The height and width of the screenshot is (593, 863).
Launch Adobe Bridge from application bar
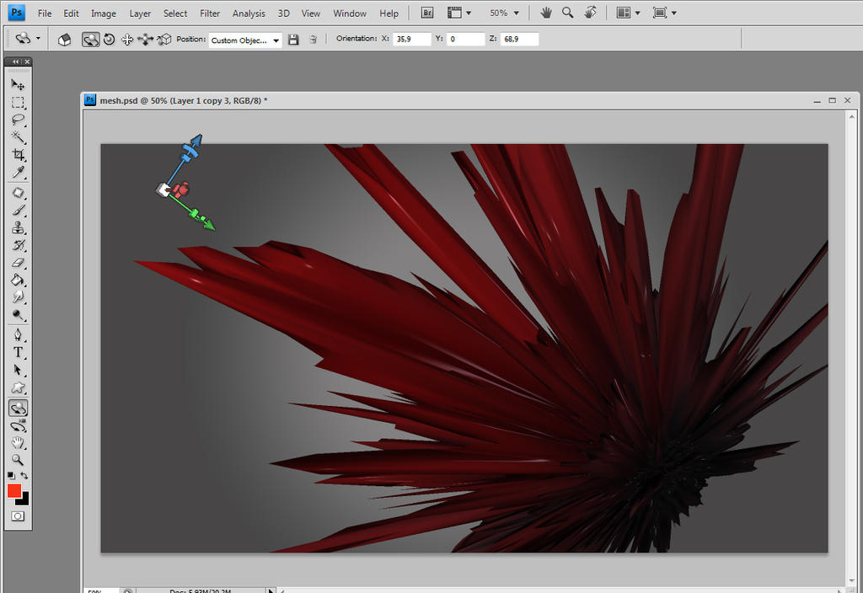427,13
